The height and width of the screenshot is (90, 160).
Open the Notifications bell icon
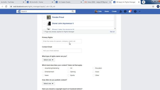click(x=130, y=11)
